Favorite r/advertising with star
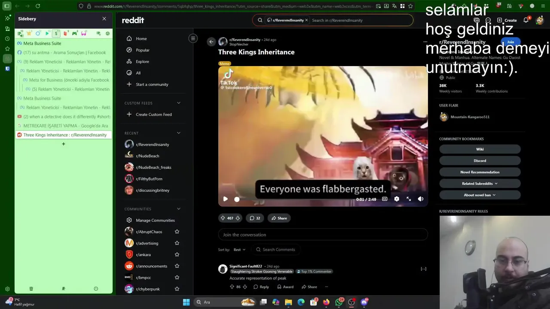 pyautogui.click(x=177, y=243)
